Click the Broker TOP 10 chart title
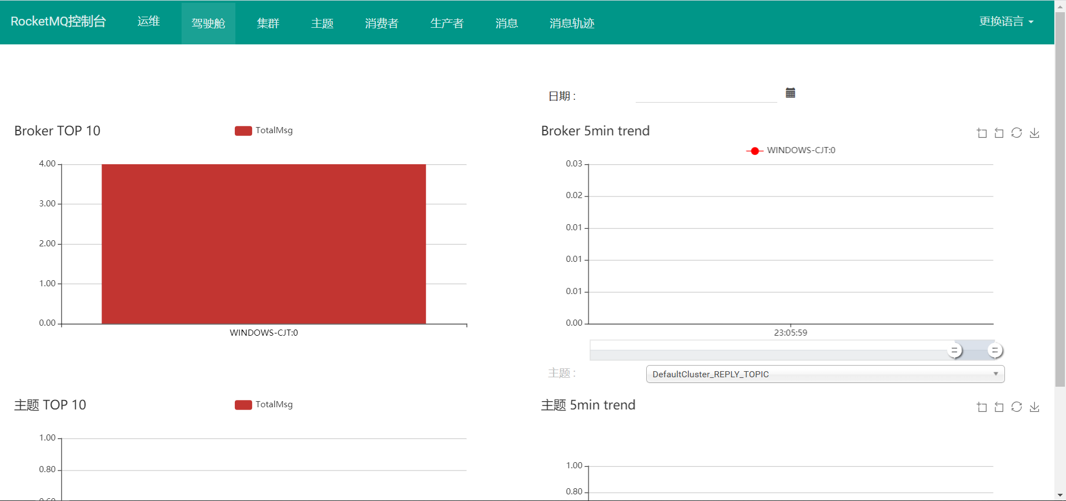 (57, 131)
